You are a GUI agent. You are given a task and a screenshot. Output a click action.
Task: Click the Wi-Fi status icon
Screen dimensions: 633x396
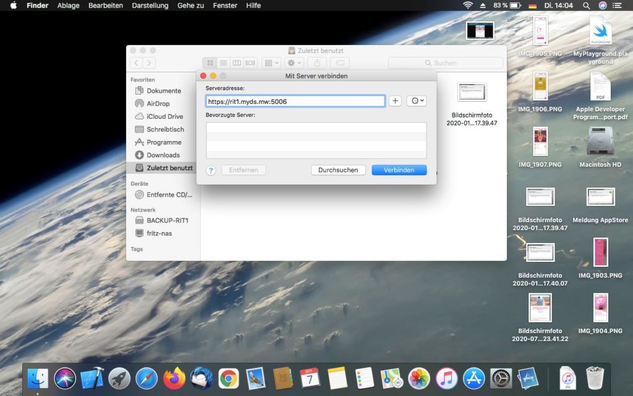pos(468,5)
